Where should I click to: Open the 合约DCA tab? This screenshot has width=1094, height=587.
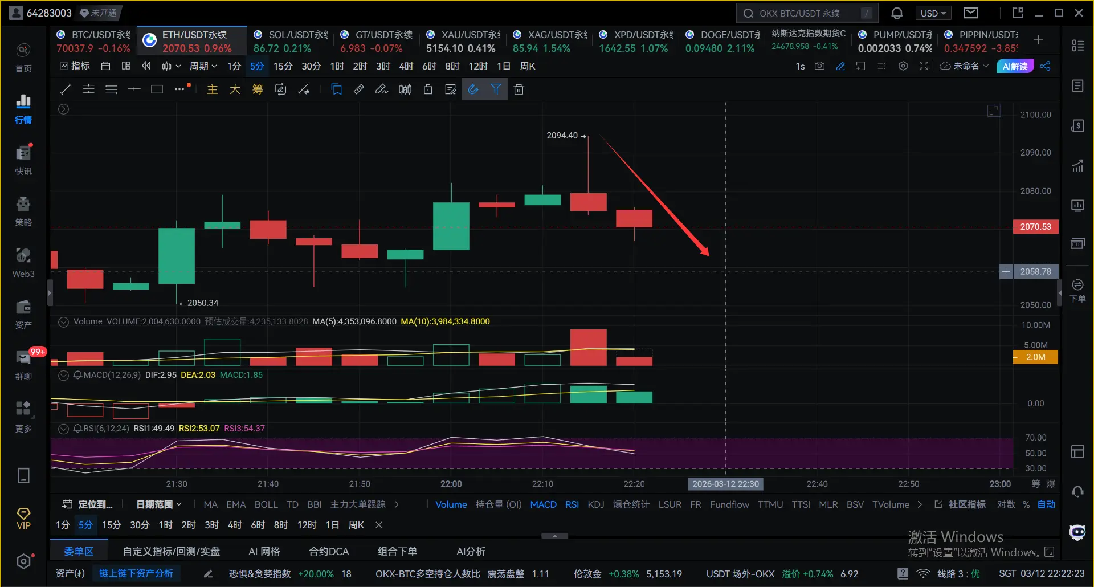(x=329, y=551)
